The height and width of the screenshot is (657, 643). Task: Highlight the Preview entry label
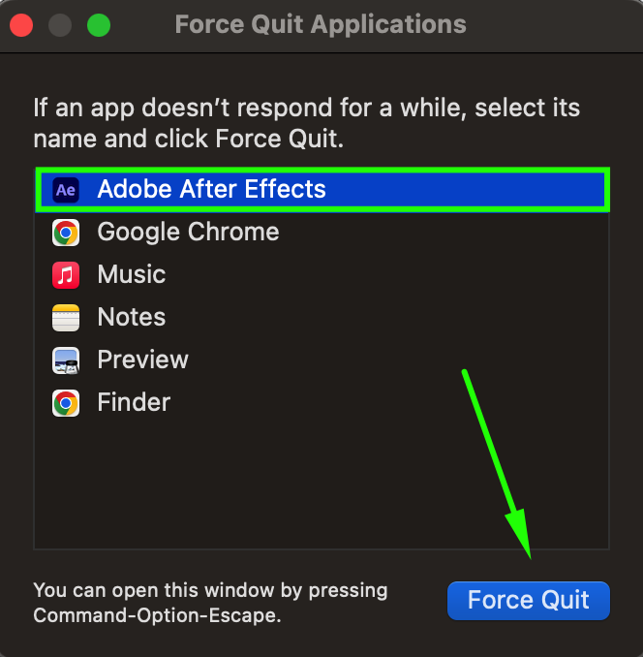[142, 360]
